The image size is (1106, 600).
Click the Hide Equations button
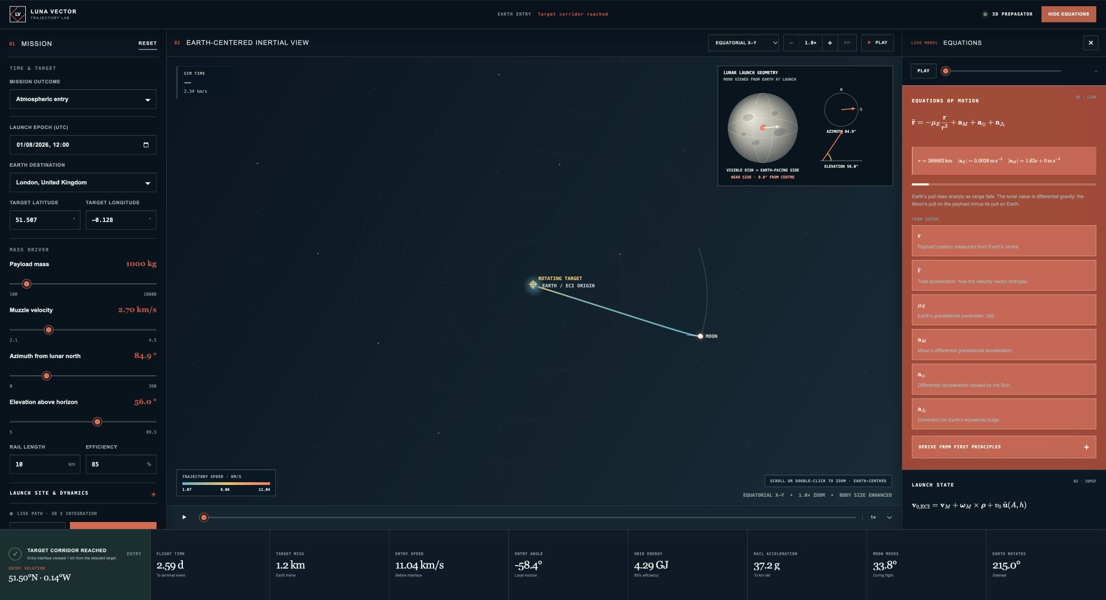pyautogui.click(x=1068, y=14)
